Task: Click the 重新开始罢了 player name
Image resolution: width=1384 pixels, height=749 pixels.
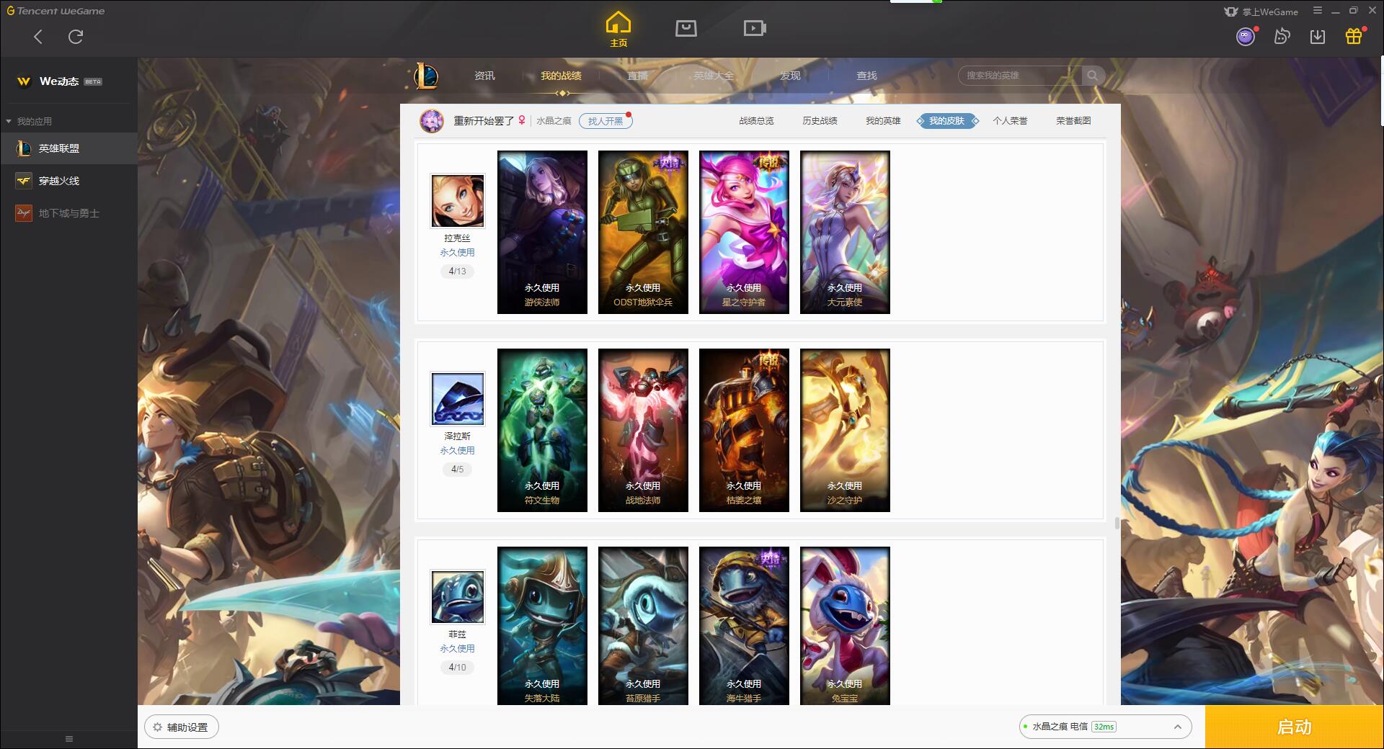Action: tap(484, 121)
